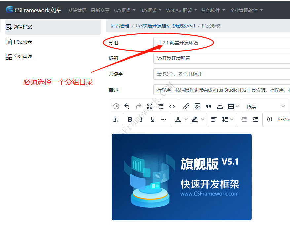Select the 旗舰版 V5.1 banner image
The height and width of the screenshot is (225, 290).
point(182,177)
